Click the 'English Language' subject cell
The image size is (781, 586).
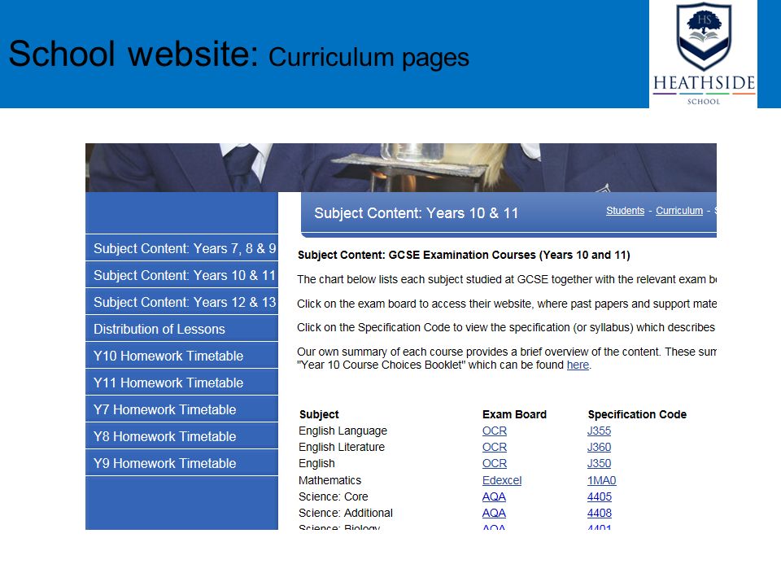343,431
